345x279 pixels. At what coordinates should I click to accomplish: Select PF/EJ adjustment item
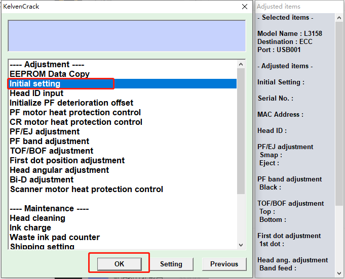click(x=45, y=132)
